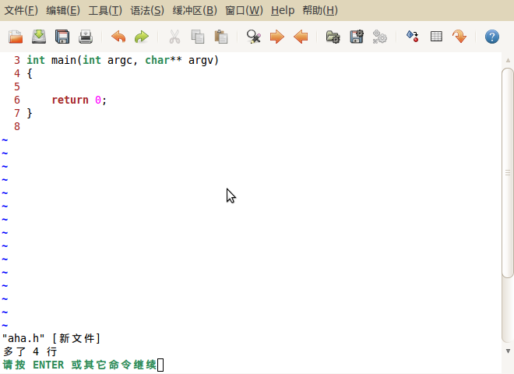Copy the selection using the Copy icon
The image size is (514, 374).
(x=198, y=37)
